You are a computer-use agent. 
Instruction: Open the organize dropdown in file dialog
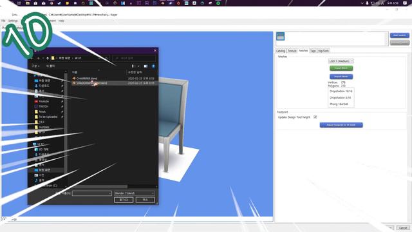(x=35, y=66)
